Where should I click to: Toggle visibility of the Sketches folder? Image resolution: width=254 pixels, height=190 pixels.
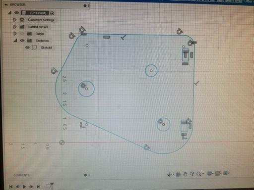22,41
